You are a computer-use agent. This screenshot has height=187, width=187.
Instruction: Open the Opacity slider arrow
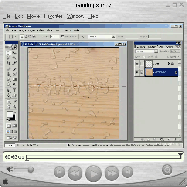[179, 51]
